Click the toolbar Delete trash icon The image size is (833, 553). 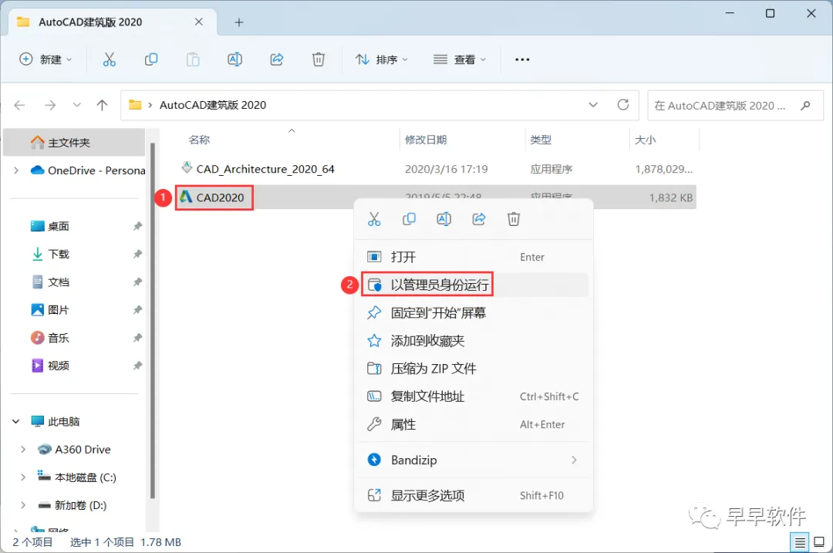point(319,59)
